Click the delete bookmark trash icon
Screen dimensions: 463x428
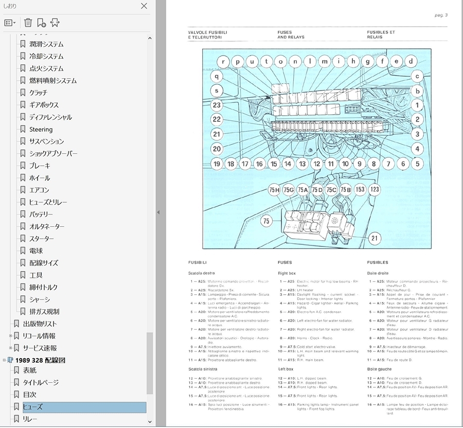(x=28, y=23)
